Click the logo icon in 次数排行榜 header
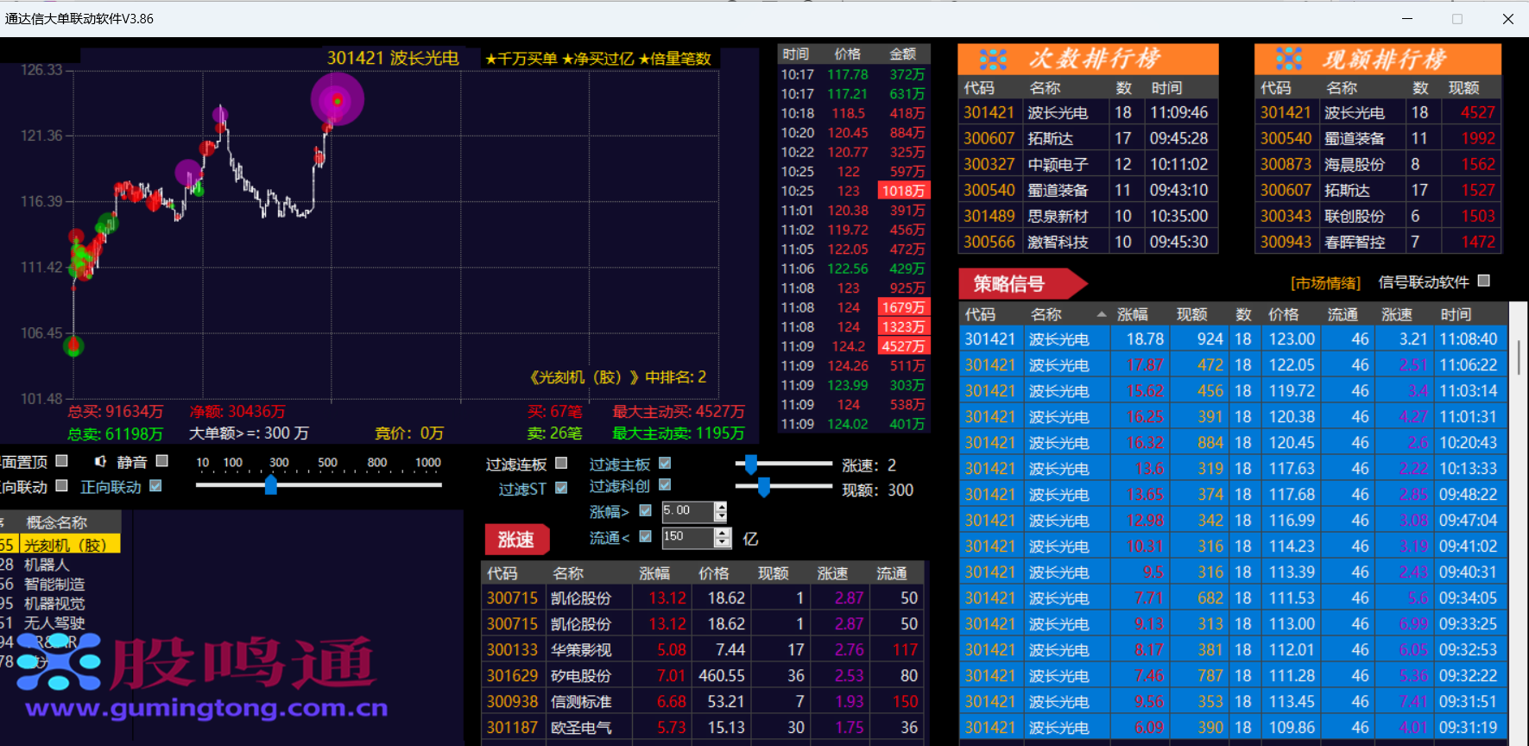This screenshot has width=1529, height=746. [x=993, y=60]
